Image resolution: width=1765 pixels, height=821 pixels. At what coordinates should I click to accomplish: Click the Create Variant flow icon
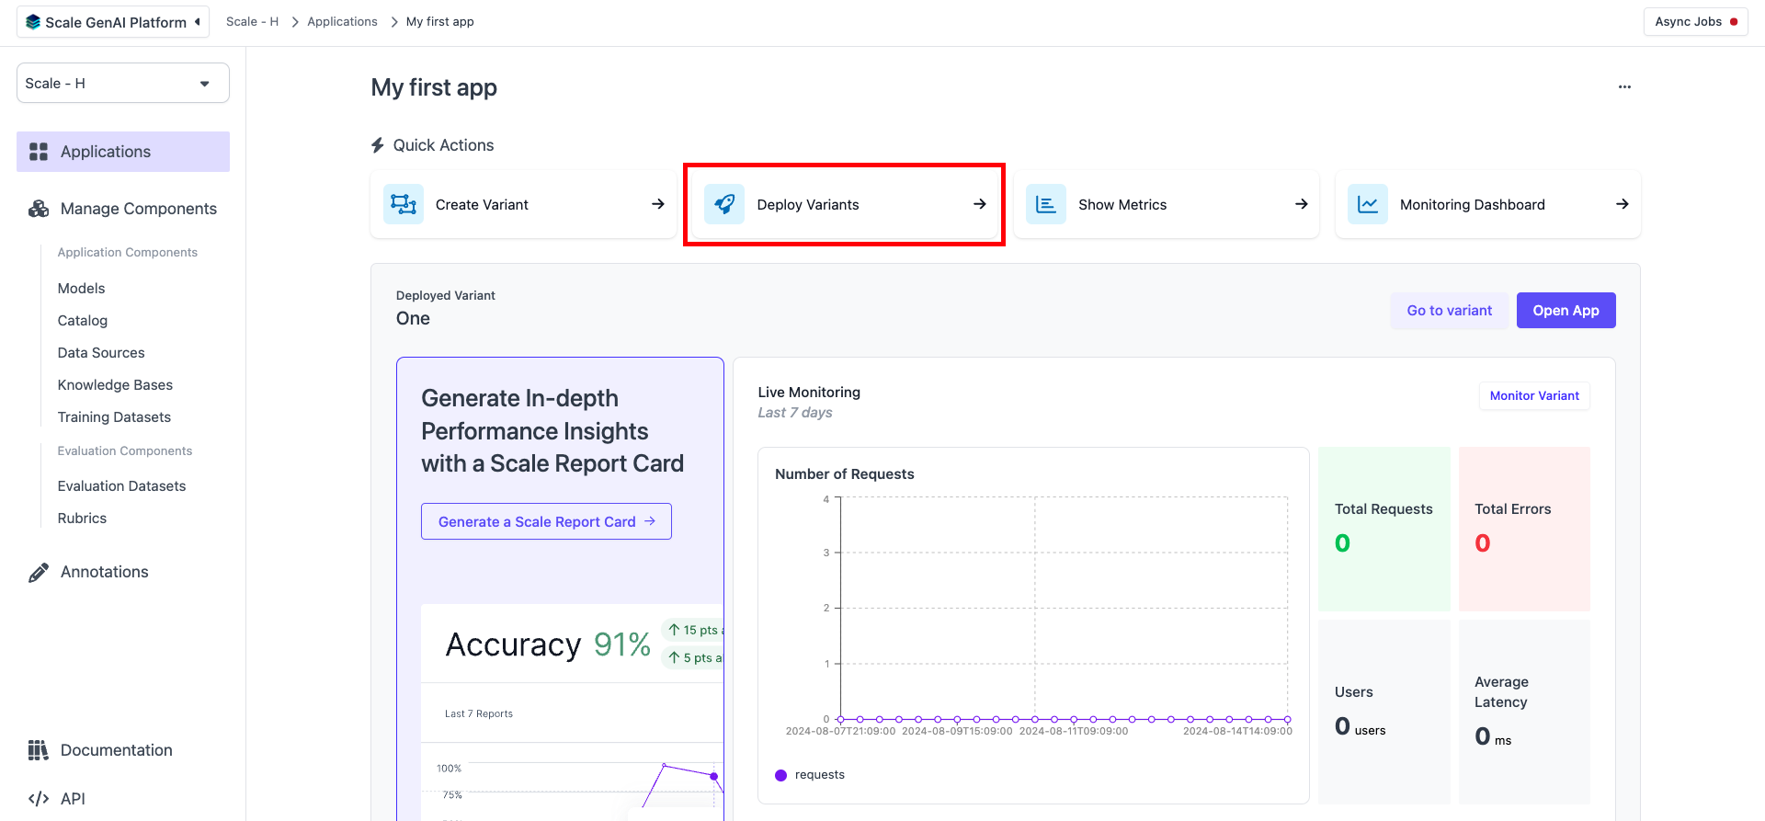pos(404,204)
